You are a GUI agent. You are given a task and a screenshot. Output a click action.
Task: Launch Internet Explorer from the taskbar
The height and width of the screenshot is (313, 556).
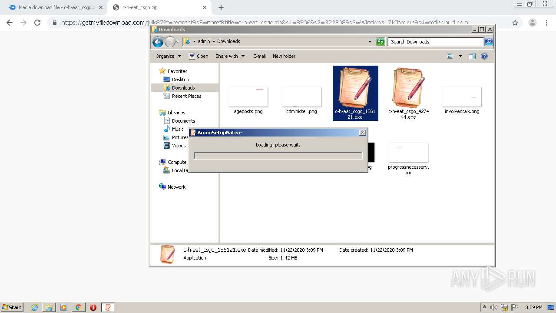[35, 307]
